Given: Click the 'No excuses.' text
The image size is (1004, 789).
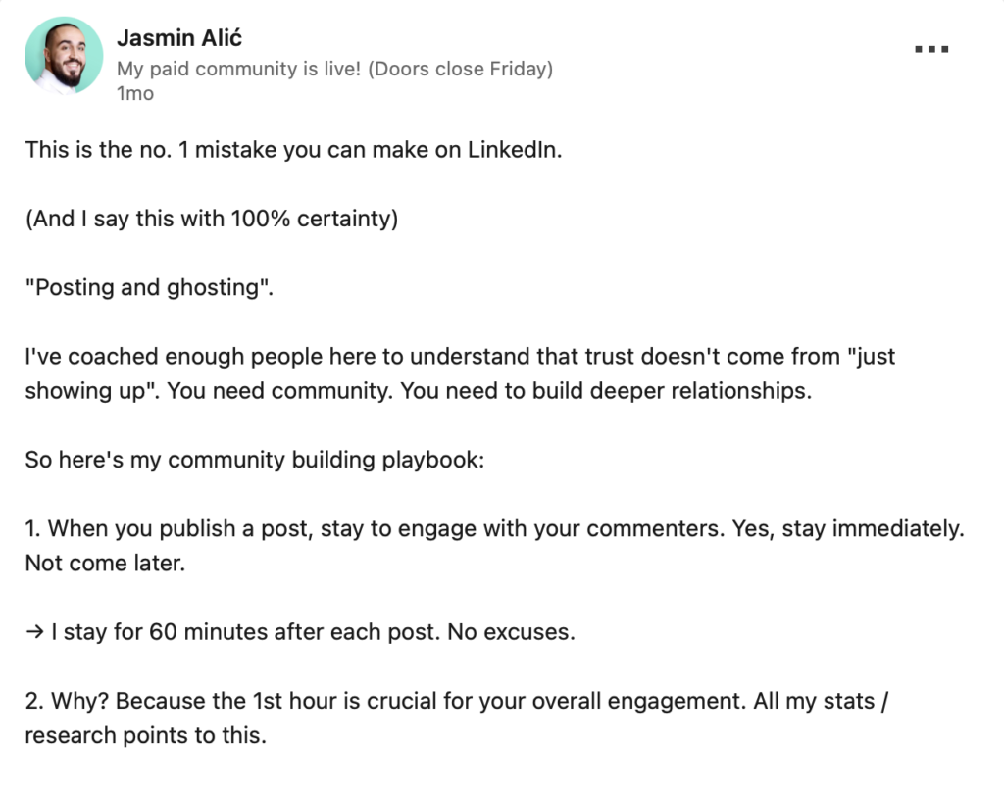Looking at the screenshot, I should point(511,632).
